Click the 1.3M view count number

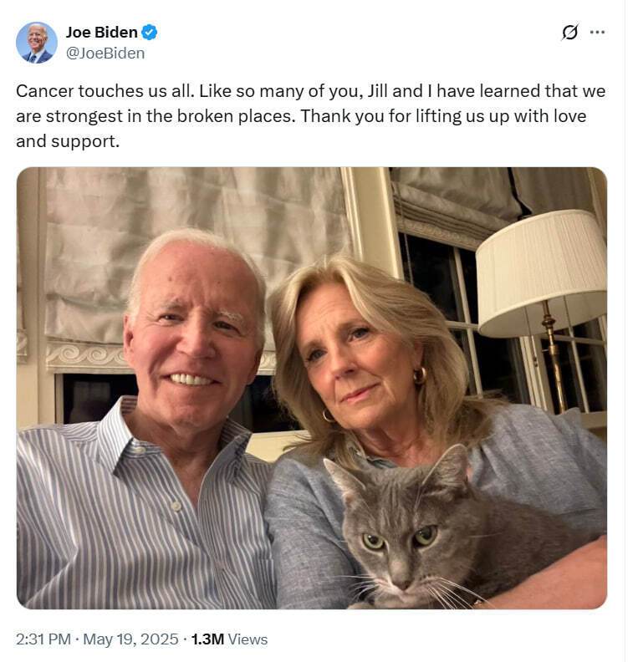tap(207, 639)
